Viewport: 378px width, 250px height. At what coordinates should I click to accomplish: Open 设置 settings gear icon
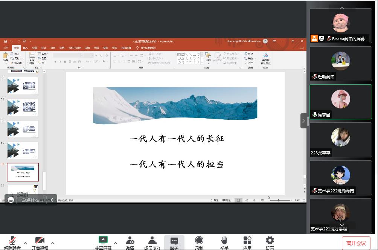[270, 241]
